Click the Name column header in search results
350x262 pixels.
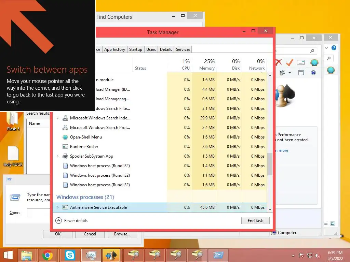[38, 123]
